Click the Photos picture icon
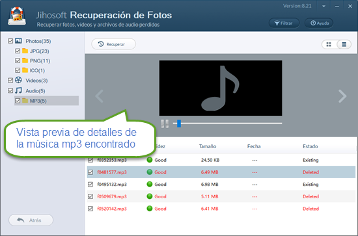 (18, 41)
